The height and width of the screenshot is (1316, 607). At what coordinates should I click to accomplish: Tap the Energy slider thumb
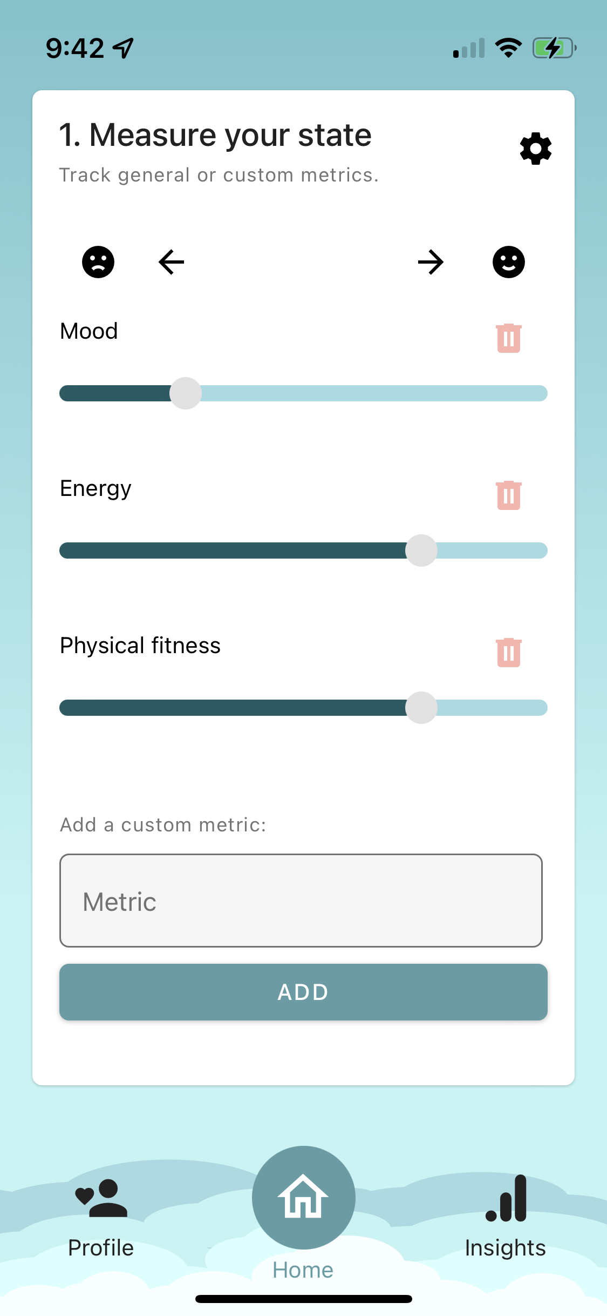point(421,550)
